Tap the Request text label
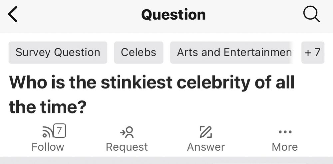This screenshot has height=164, width=333. pos(127,147)
